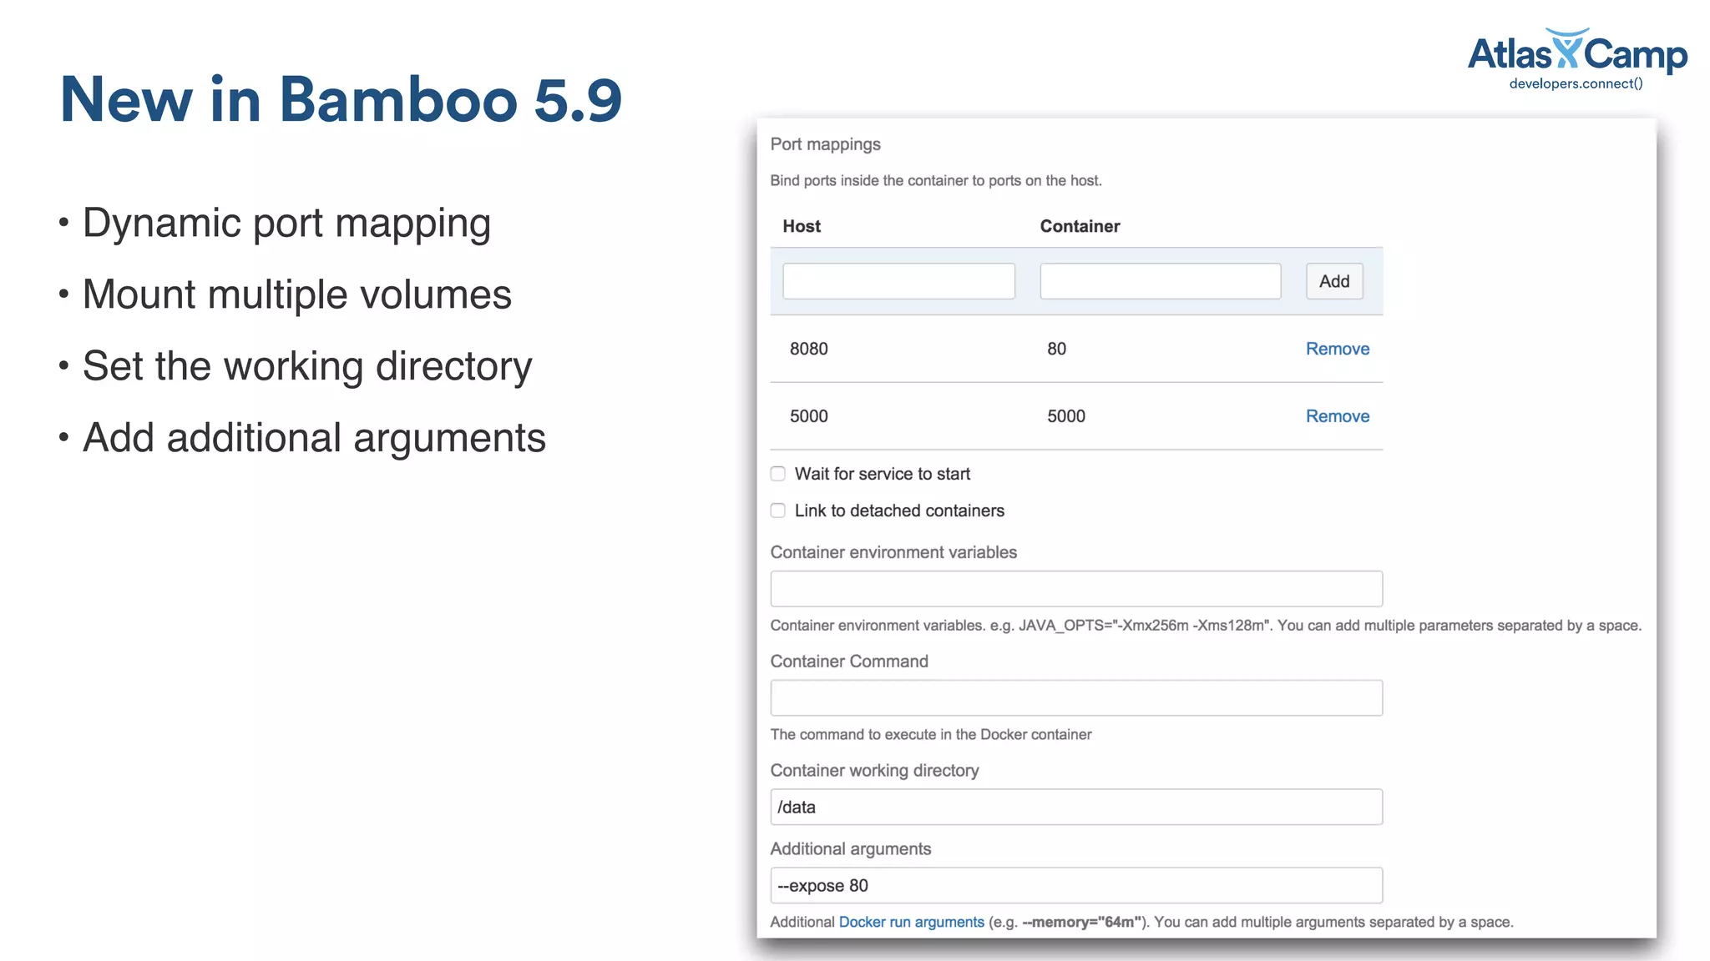1710x961 pixels.
Task: Click the 'Mount multiple volumes' bullet
Action: click(296, 295)
